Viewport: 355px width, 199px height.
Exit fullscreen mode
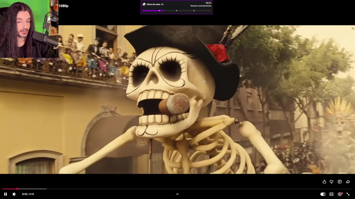(348, 194)
